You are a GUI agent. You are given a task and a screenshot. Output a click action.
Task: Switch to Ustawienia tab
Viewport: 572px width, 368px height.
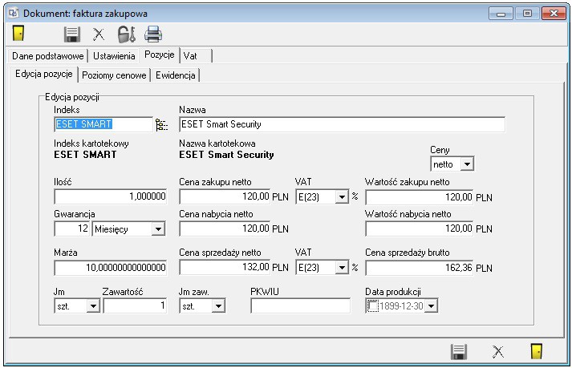(x=114, y=56)
